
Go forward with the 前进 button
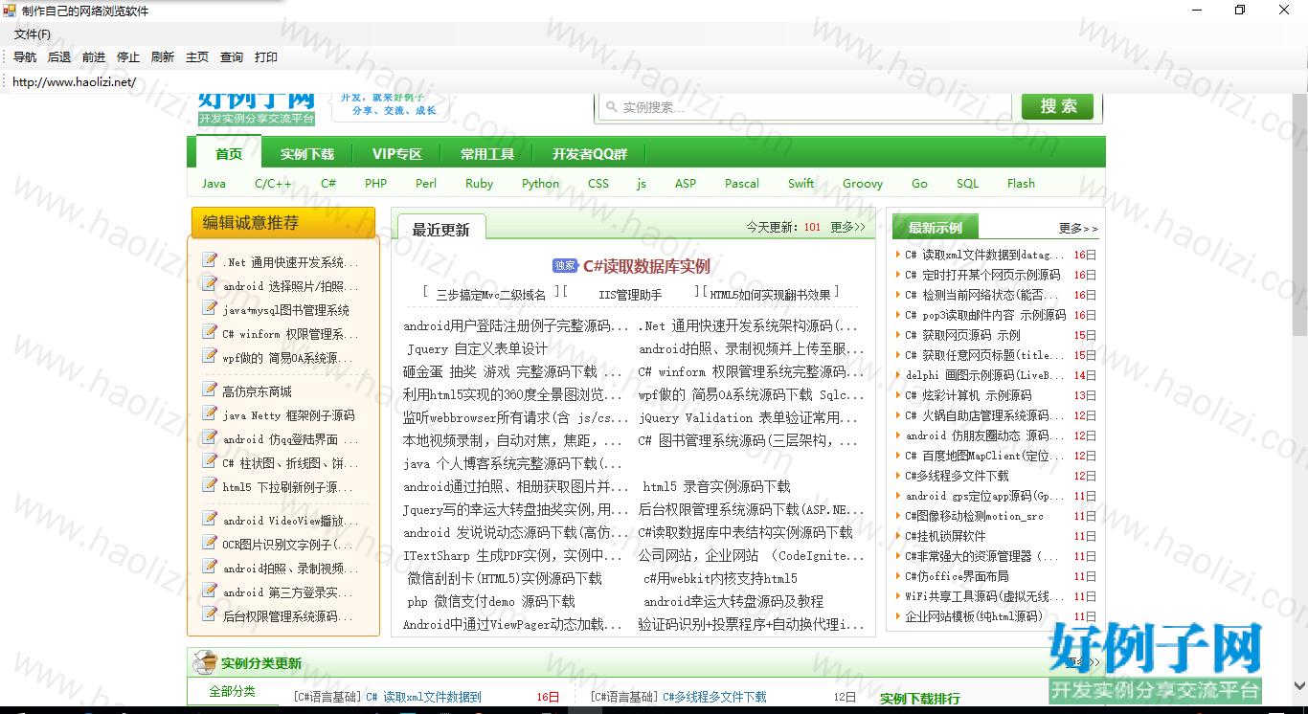(x=94, y=57)
